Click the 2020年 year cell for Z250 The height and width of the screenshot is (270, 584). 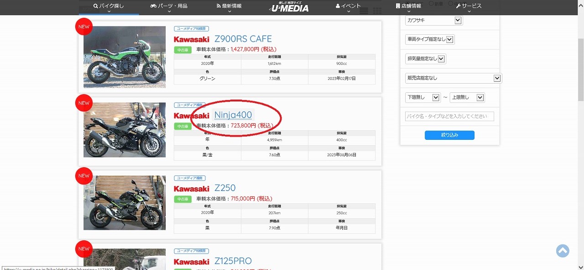pos(208,213)
